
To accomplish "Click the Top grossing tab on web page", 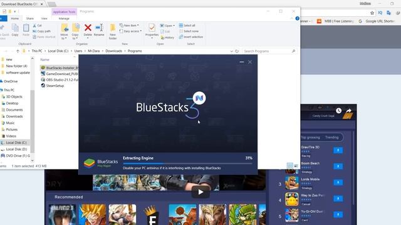I will (x=311, y=137).
